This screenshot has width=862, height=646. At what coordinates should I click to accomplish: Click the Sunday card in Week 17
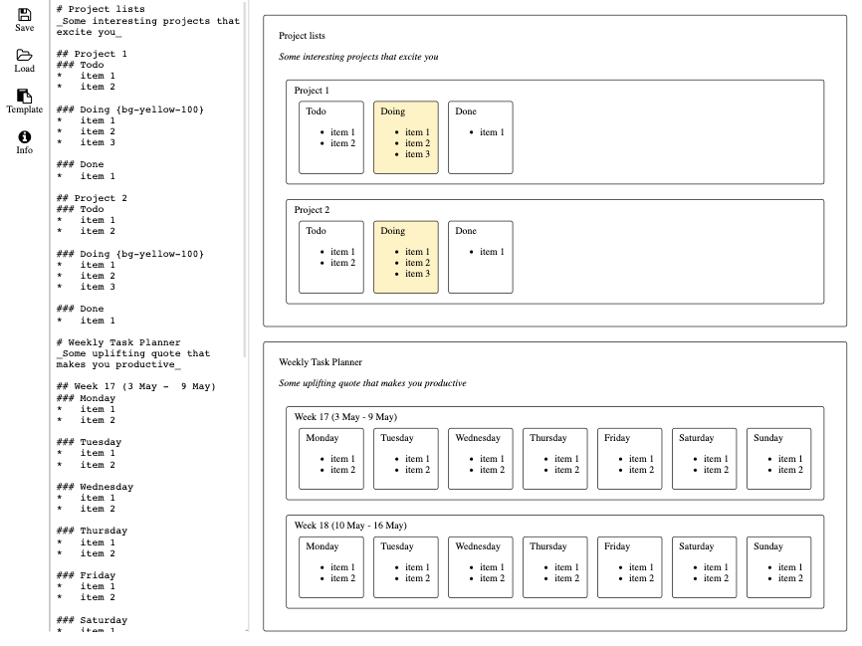point(778,458)
